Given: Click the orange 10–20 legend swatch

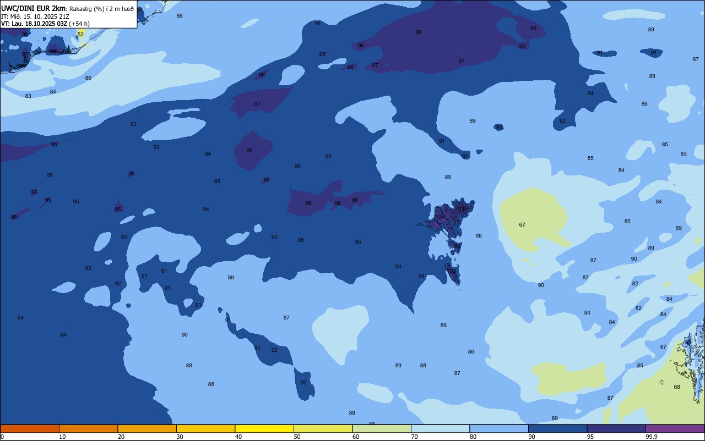Looking at the screenshot, I should (x=88, y=428).
